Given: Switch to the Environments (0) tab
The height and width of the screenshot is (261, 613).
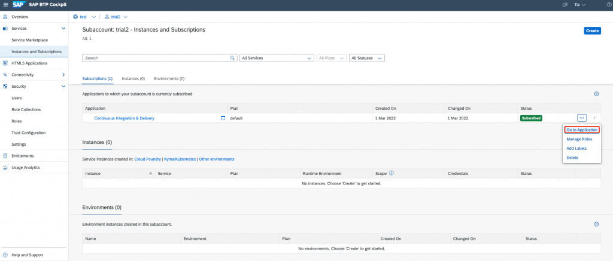Looking at the screenshot, I should click(169, 78).
